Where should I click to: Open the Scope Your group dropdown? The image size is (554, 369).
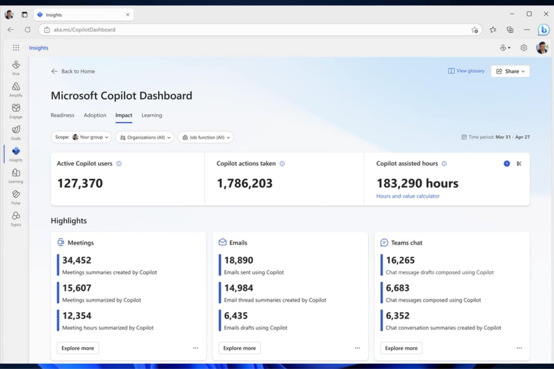[81, 137]
